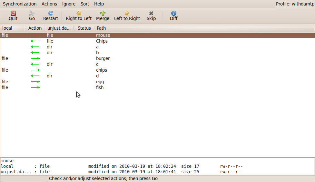
Task: Select the fish file row
Action: [100, 87]
